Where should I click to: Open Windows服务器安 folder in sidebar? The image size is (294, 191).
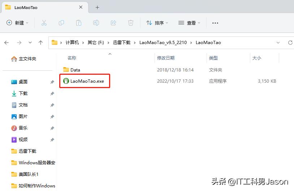33,163
